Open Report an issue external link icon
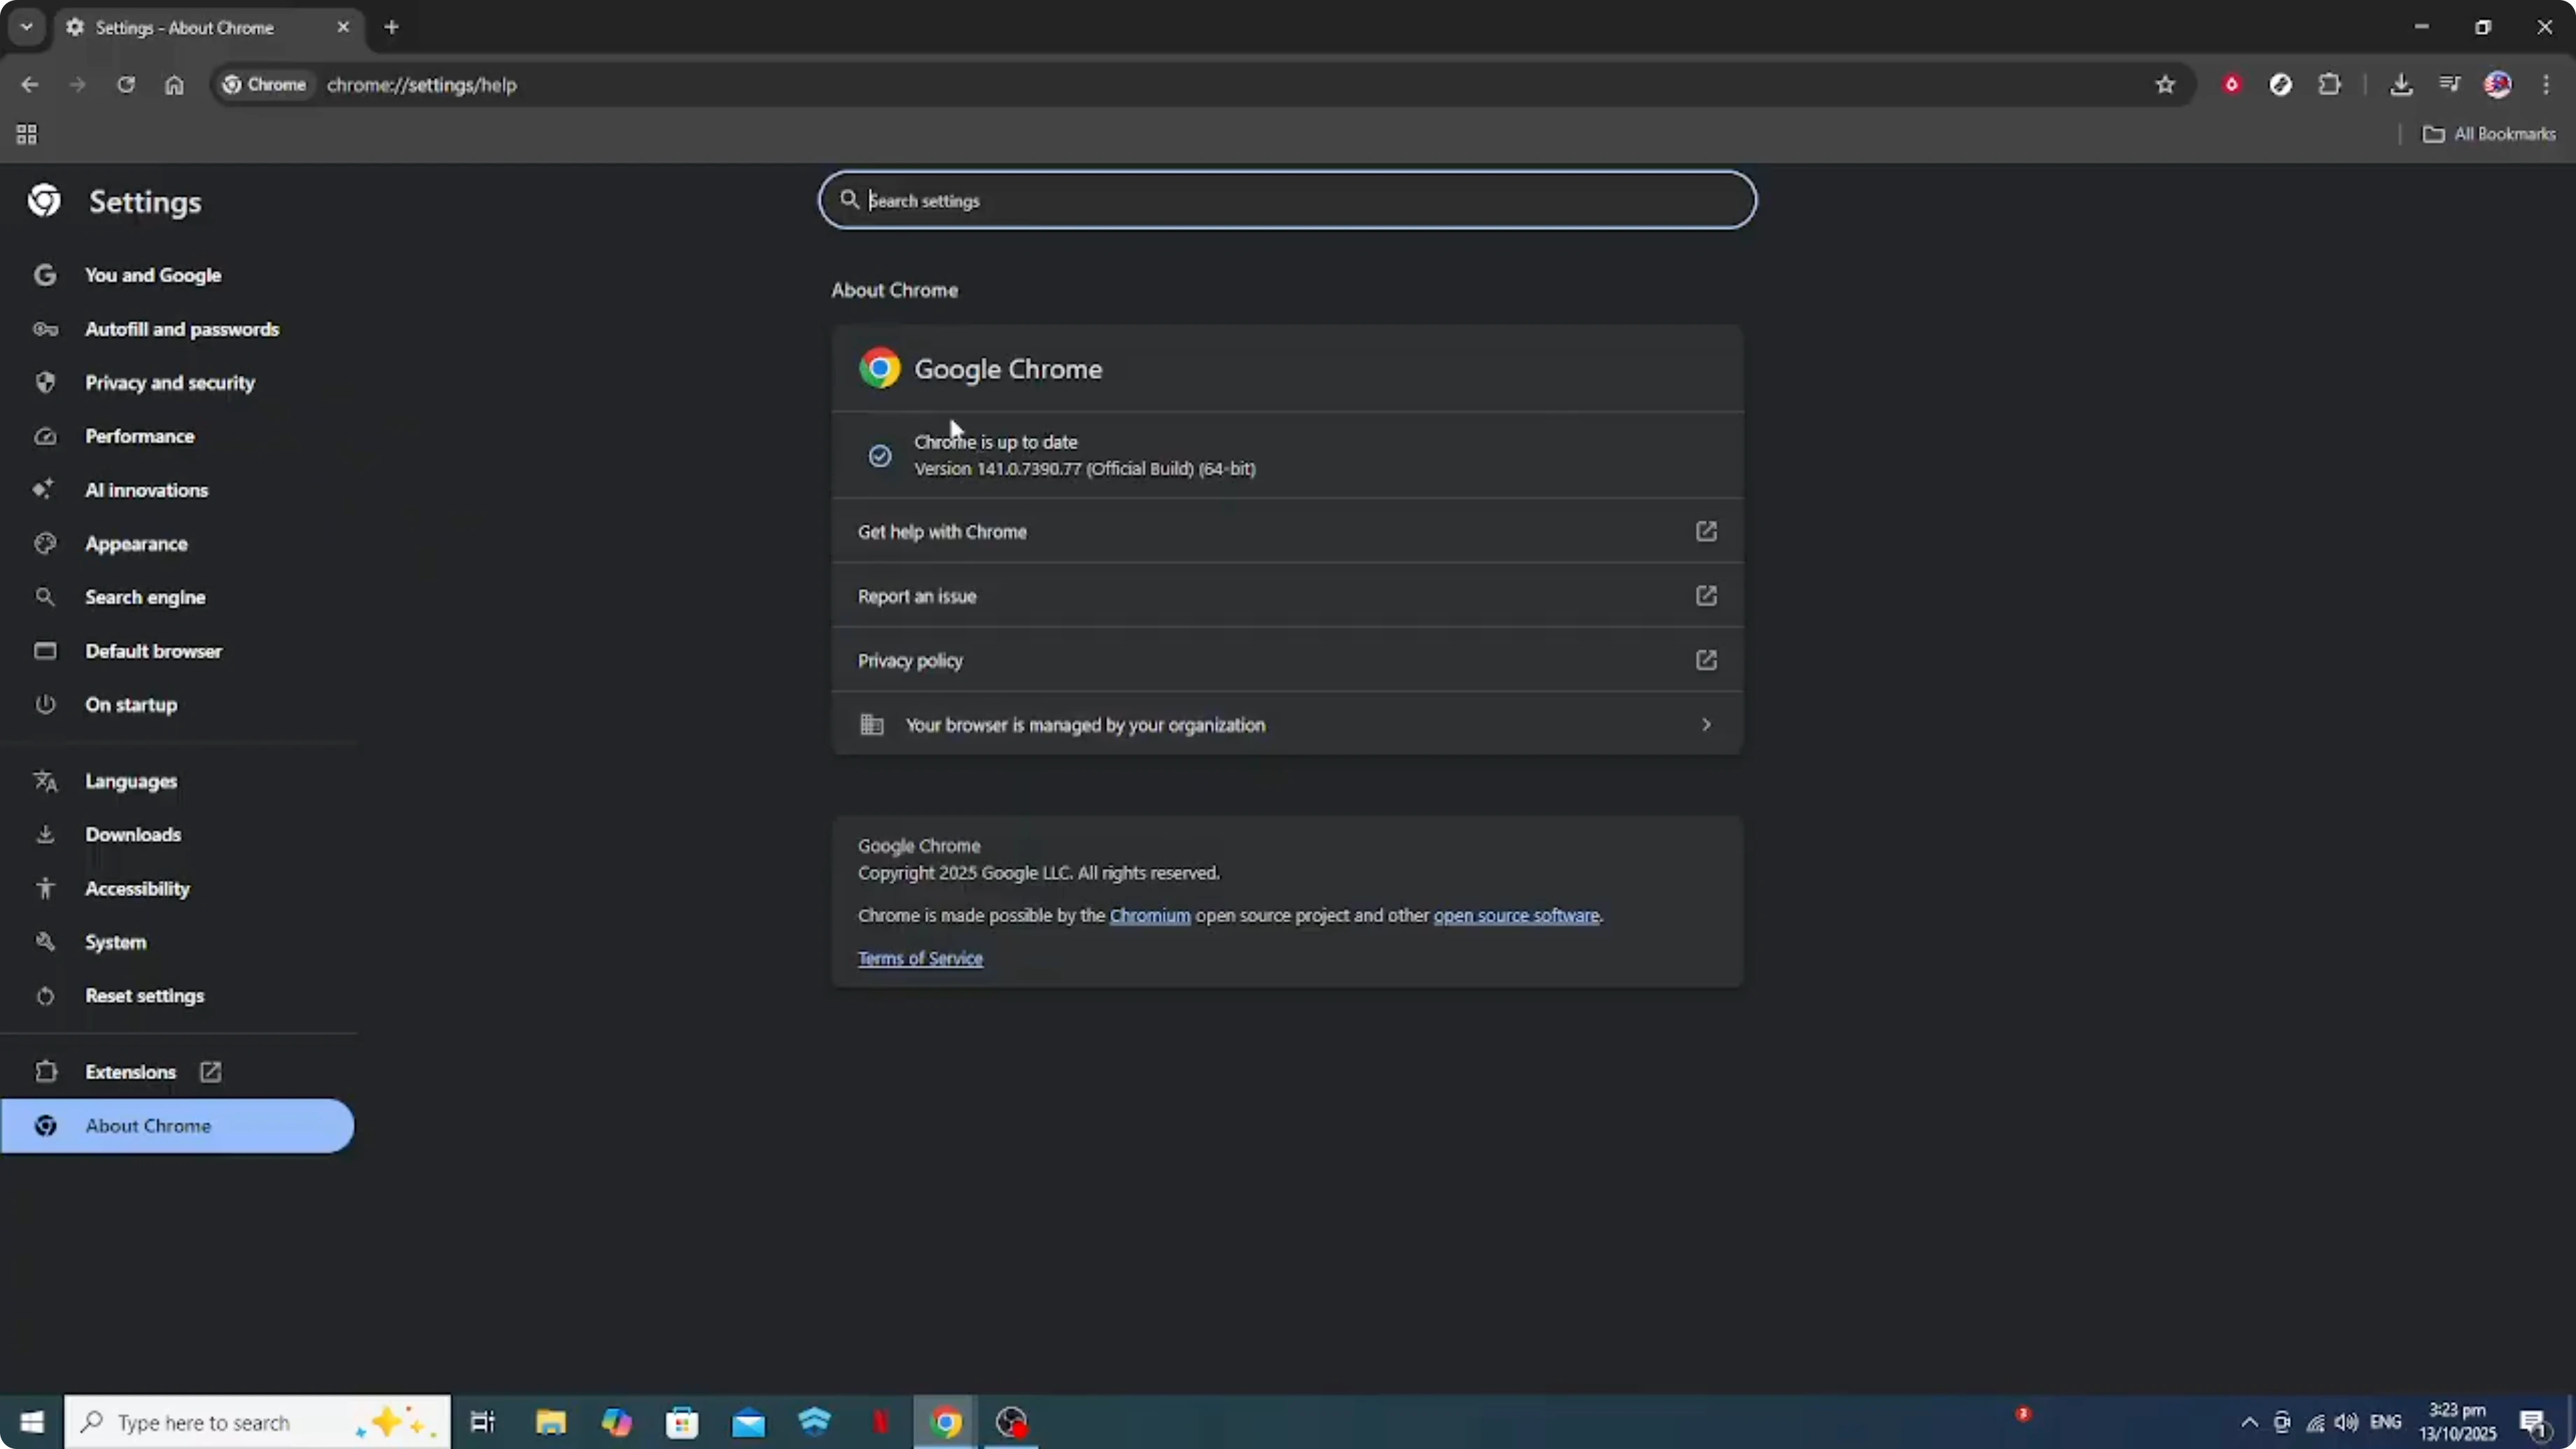2576x1449 pixels. (1706, 596)
